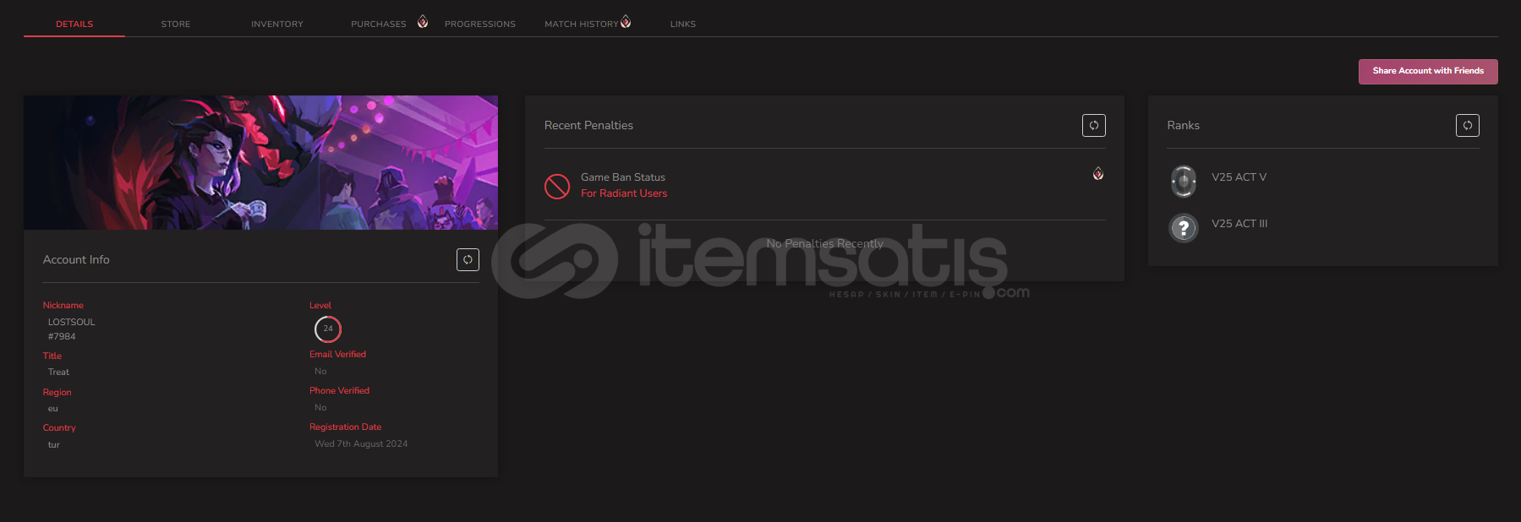Image resolution: width=1521 pixels, height=522 pixels.
Task: Click the nickname LOSTSOUL
Action: 72,322
